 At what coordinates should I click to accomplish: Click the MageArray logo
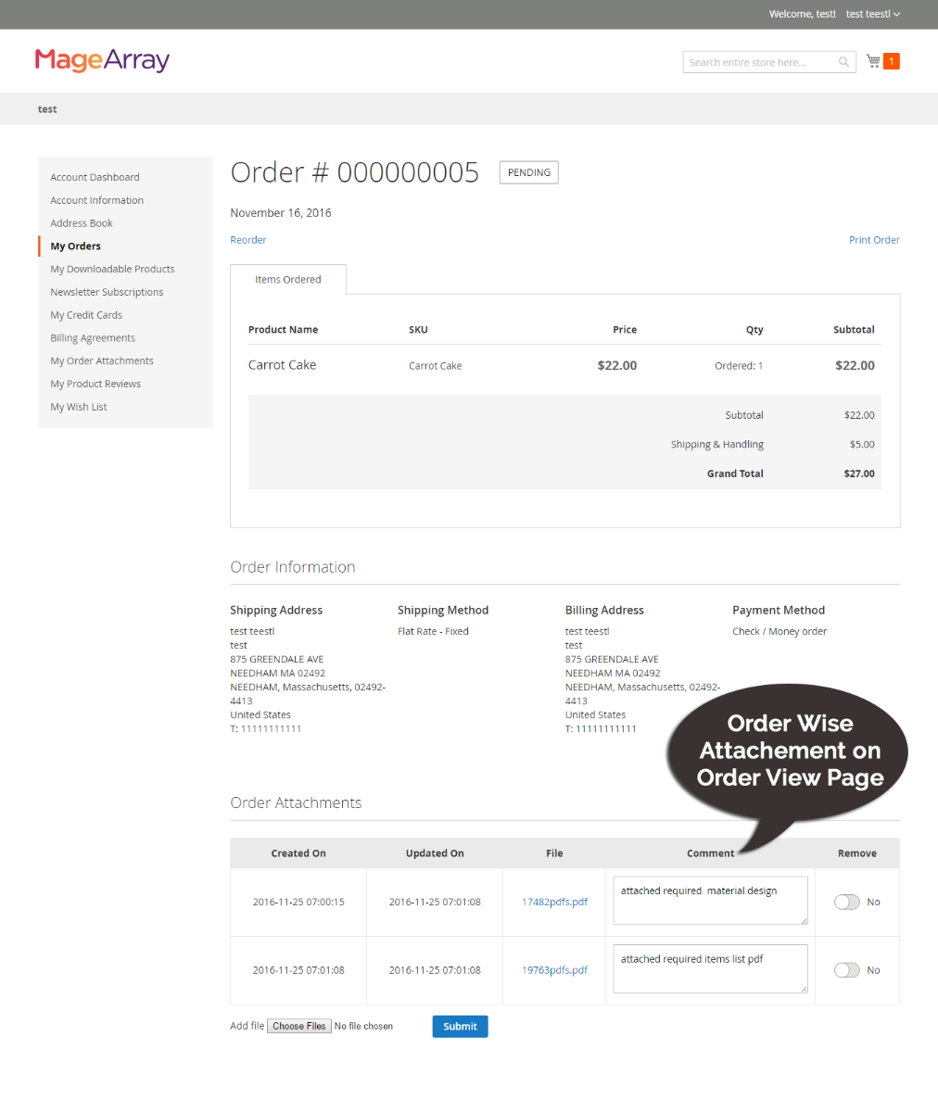101,60
